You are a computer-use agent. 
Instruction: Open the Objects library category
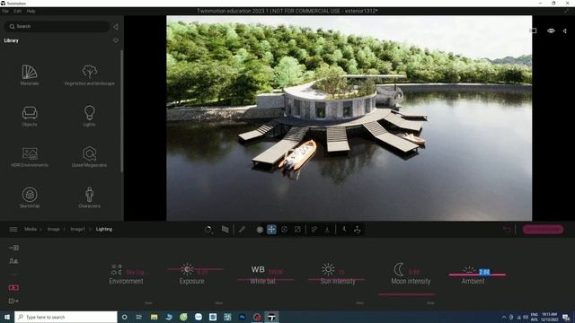(x=30, y=116)
